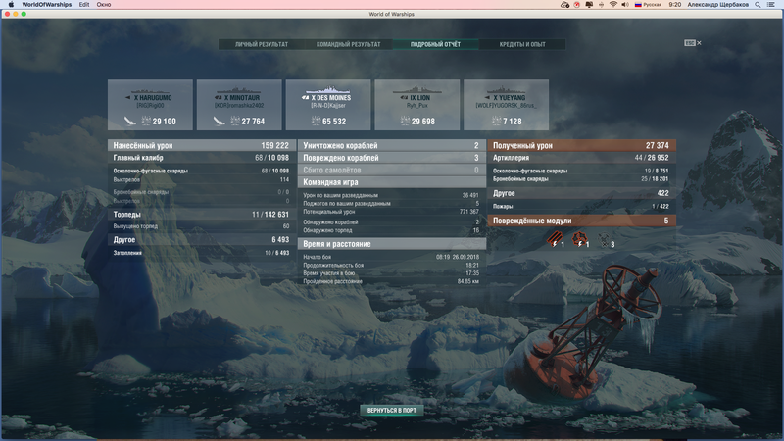Image resolution: width=784 pixels, height=441 pixels.
Task: Click the Minotaur cruiser class icon
Action: pyautogui.click(x=218, y=97)
